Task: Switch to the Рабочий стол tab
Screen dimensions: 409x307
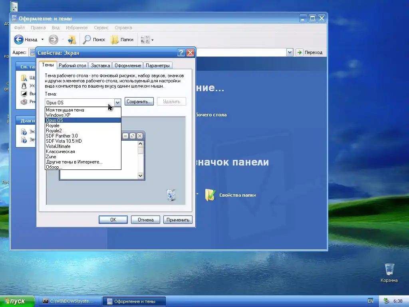Action: pyautogui.click(x=72, y=66)
